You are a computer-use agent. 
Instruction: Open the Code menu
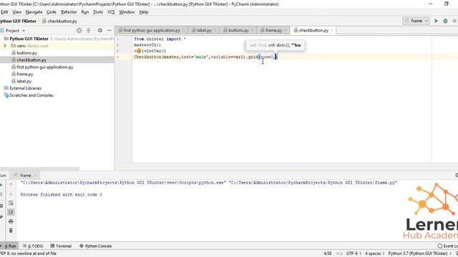pyautogui.click(x=51, y=12)
